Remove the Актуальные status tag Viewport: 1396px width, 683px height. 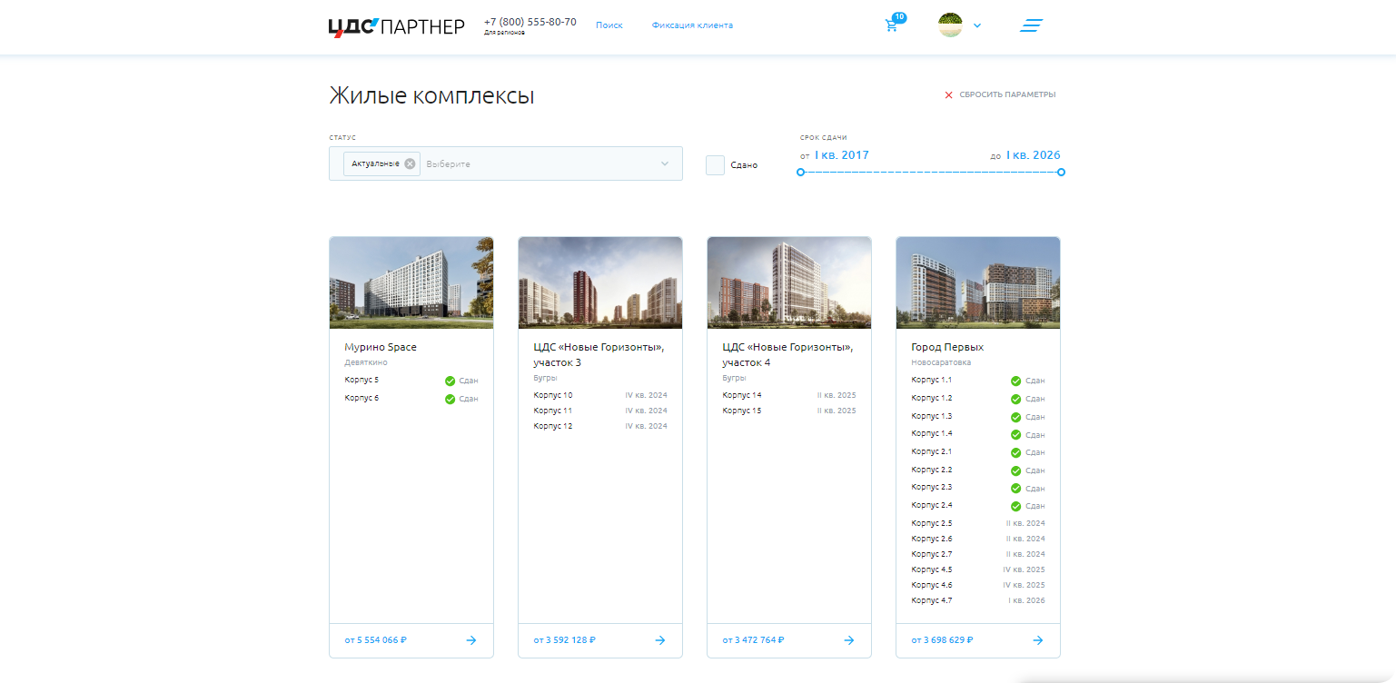click(410, 163)
